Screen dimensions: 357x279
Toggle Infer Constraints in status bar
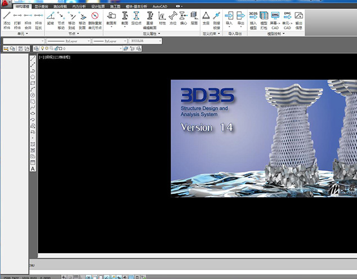tap(64, 277)
